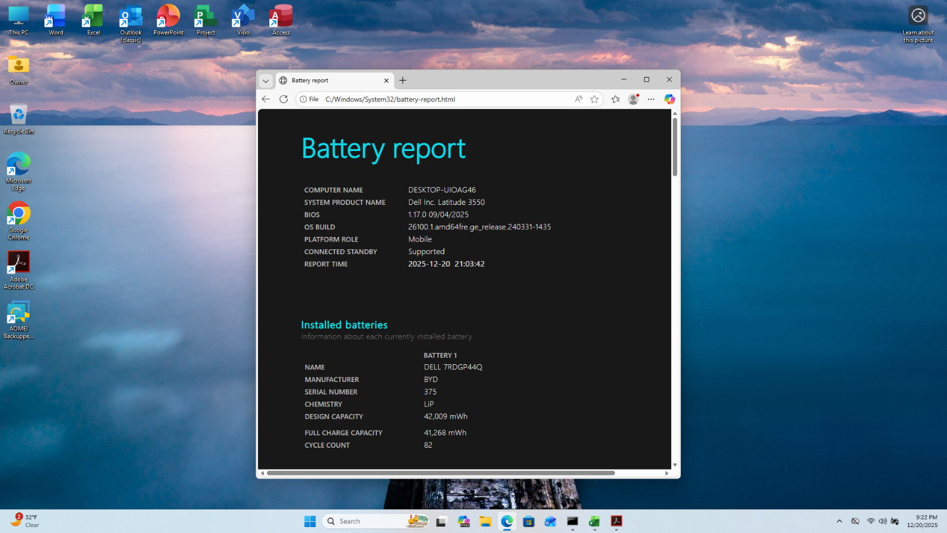Open a new tab in Edge
Screen dimensions: 947x533
coord(403,81)
